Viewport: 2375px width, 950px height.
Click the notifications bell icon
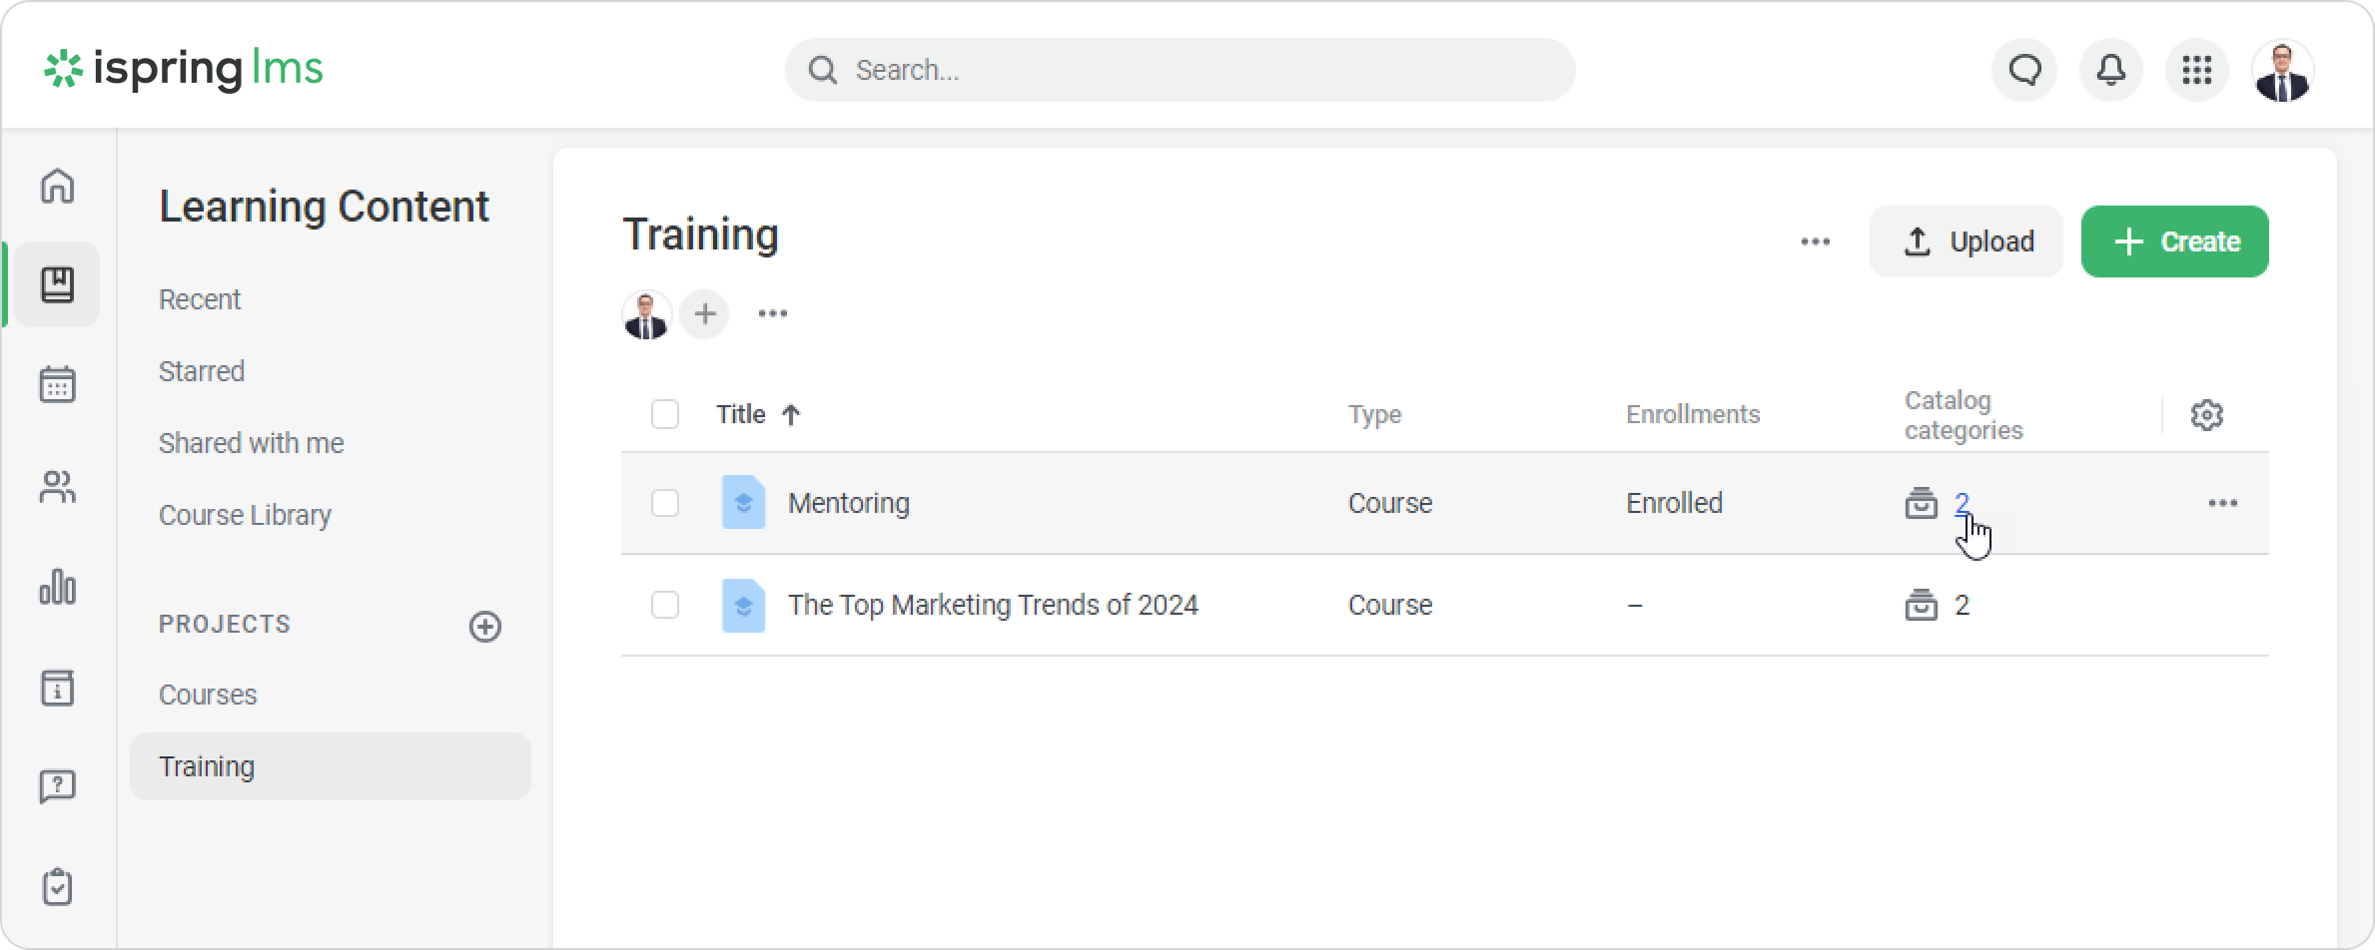(x=2110, y=70)
